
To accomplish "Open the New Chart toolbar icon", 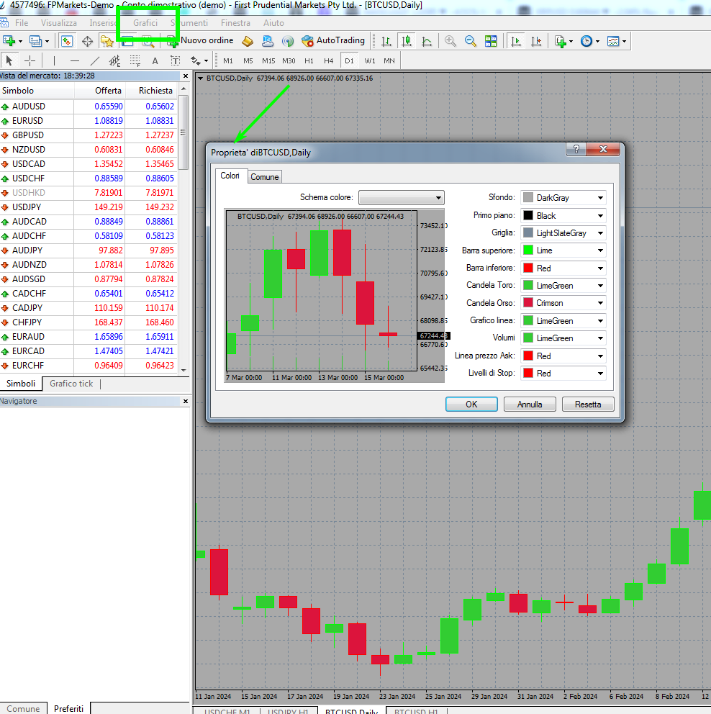I will tap(9, 41).
